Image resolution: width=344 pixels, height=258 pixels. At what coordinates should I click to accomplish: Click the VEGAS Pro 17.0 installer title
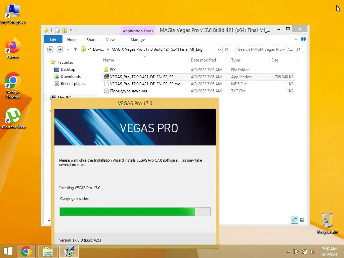point(135,103)
